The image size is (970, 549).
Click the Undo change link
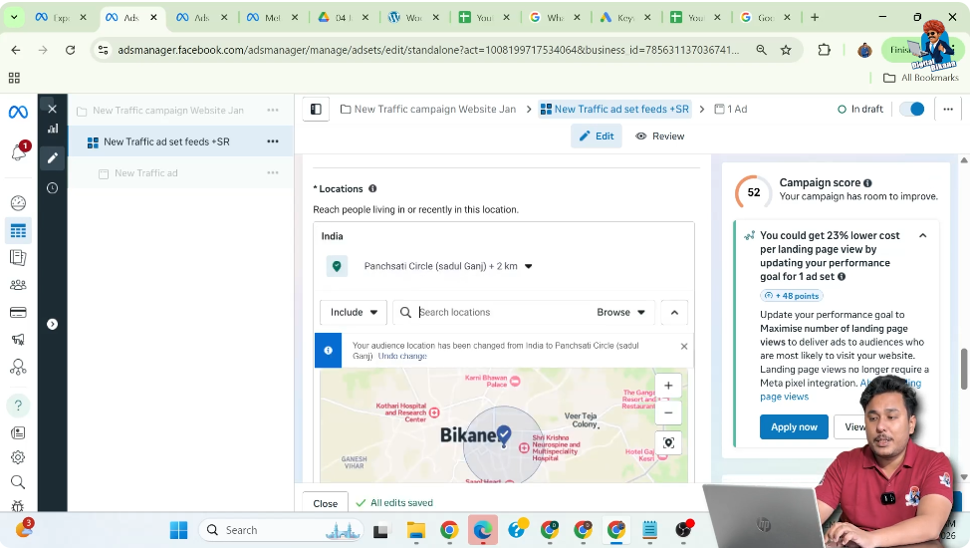tap(402, 357)
